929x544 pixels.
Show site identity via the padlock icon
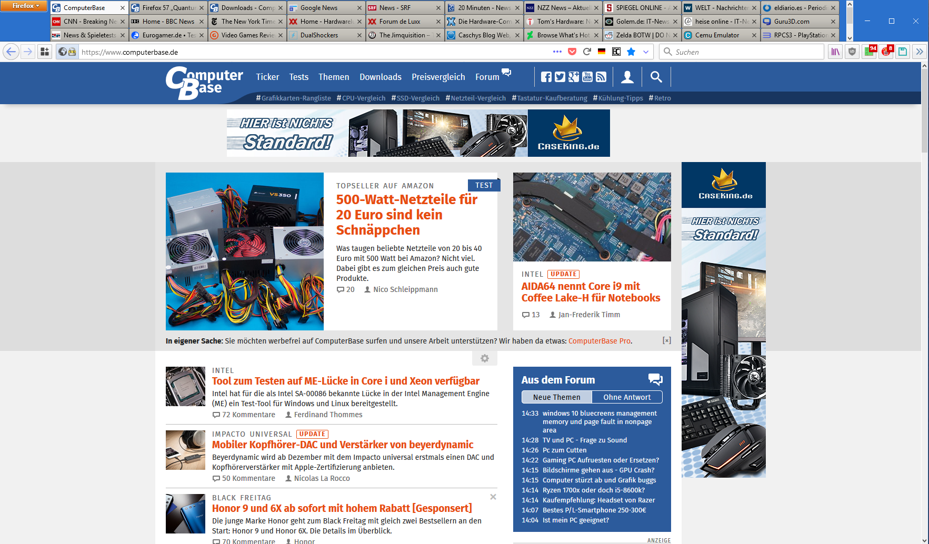pos(72,52)
